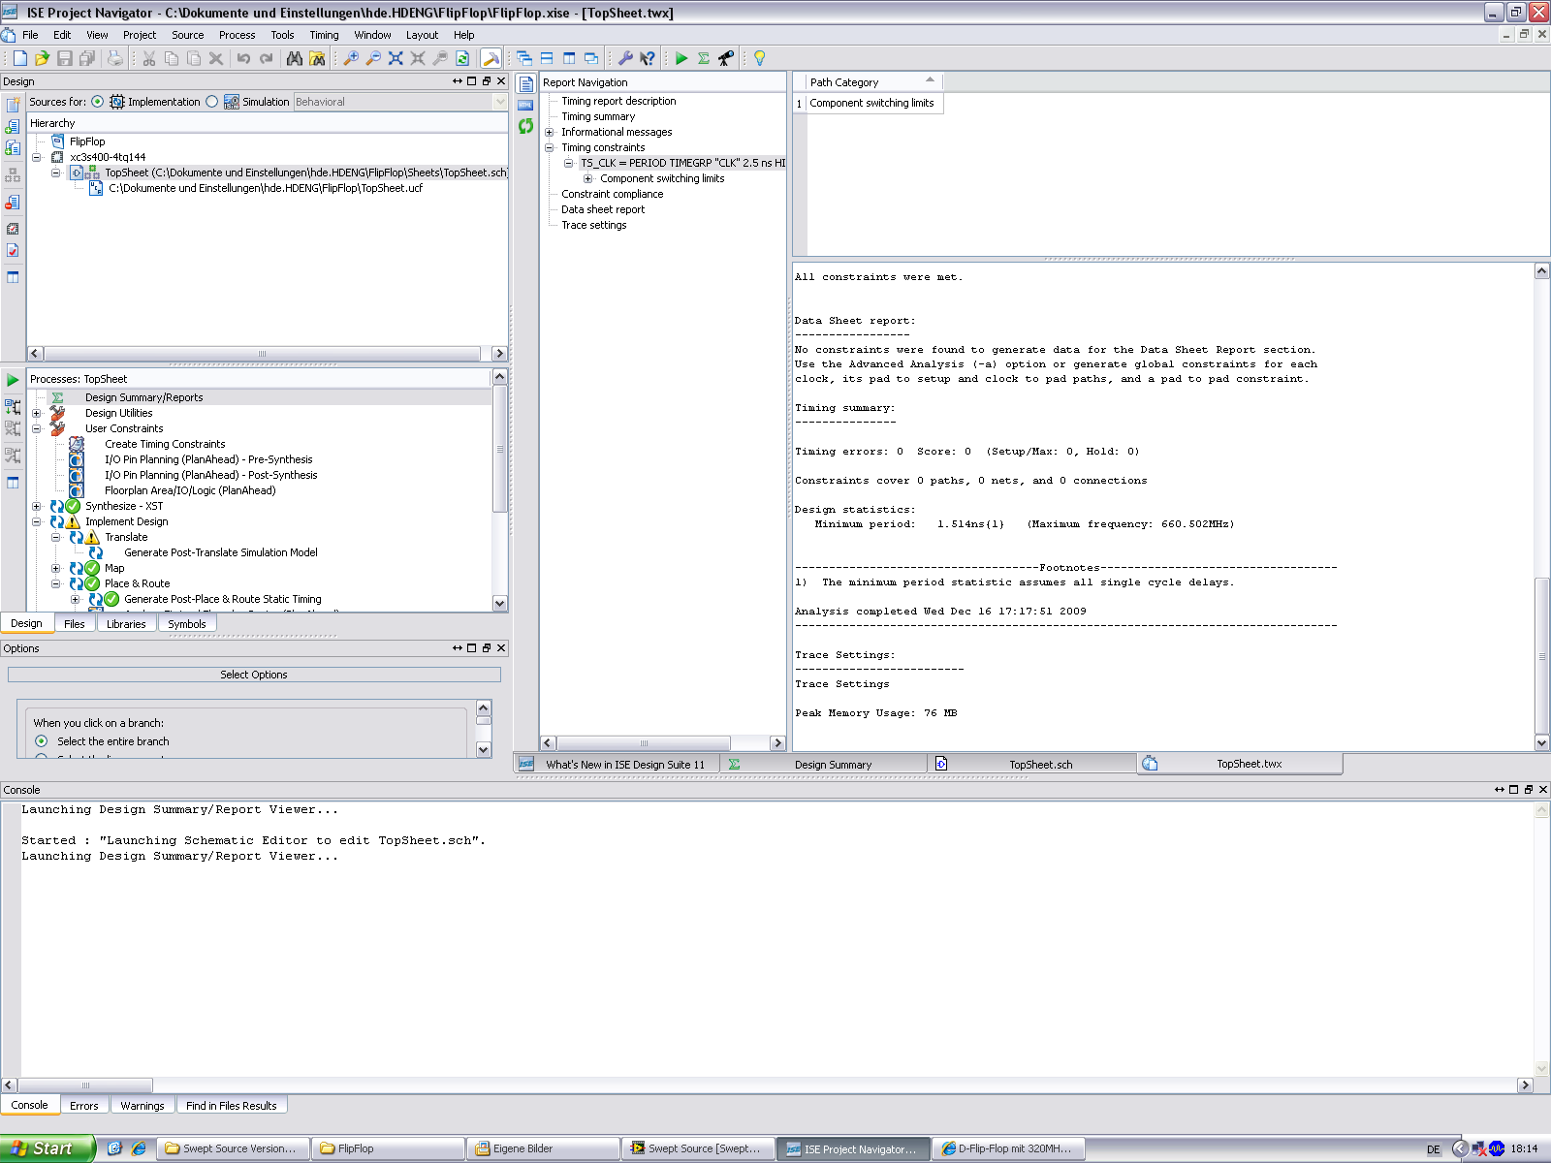Click the What's This help cursor icon
1551x1163 pixels.
pyautogui.click(x=648, y=58)
